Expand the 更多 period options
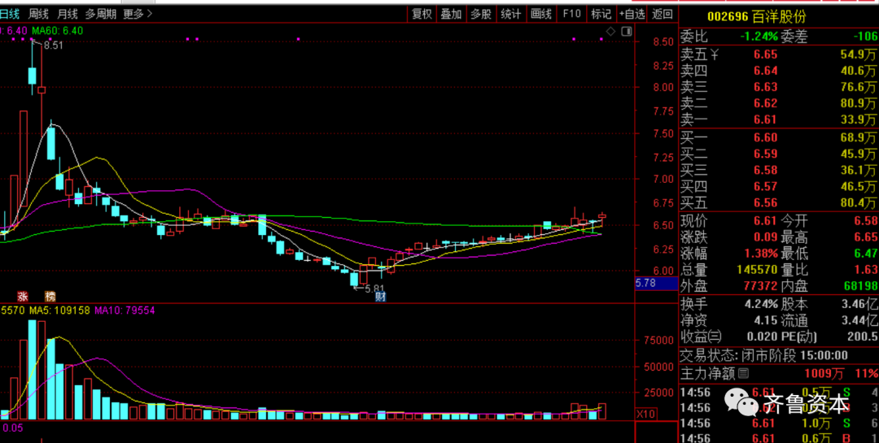 138,14
